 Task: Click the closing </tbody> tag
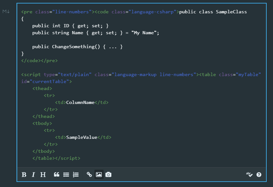(44, 151)
